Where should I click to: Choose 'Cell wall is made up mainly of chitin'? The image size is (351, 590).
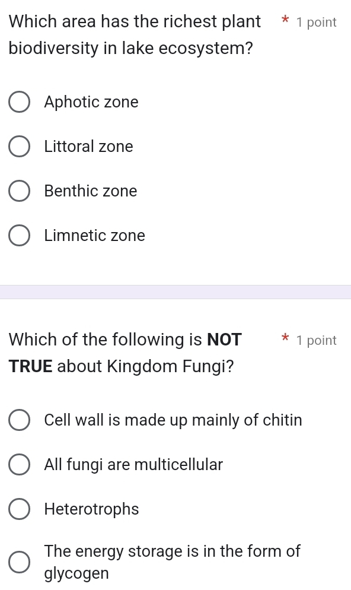click(19, 420)
